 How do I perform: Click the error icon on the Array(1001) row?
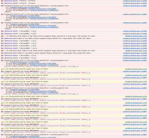2,48
